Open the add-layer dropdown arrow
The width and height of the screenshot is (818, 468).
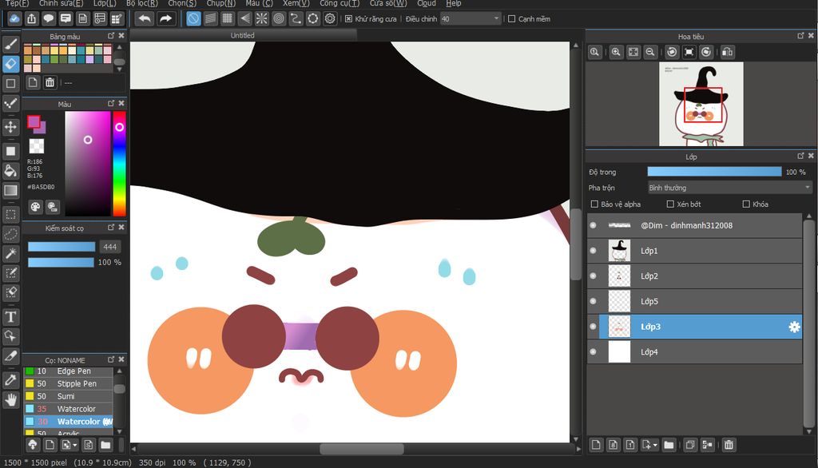point(655,445)
